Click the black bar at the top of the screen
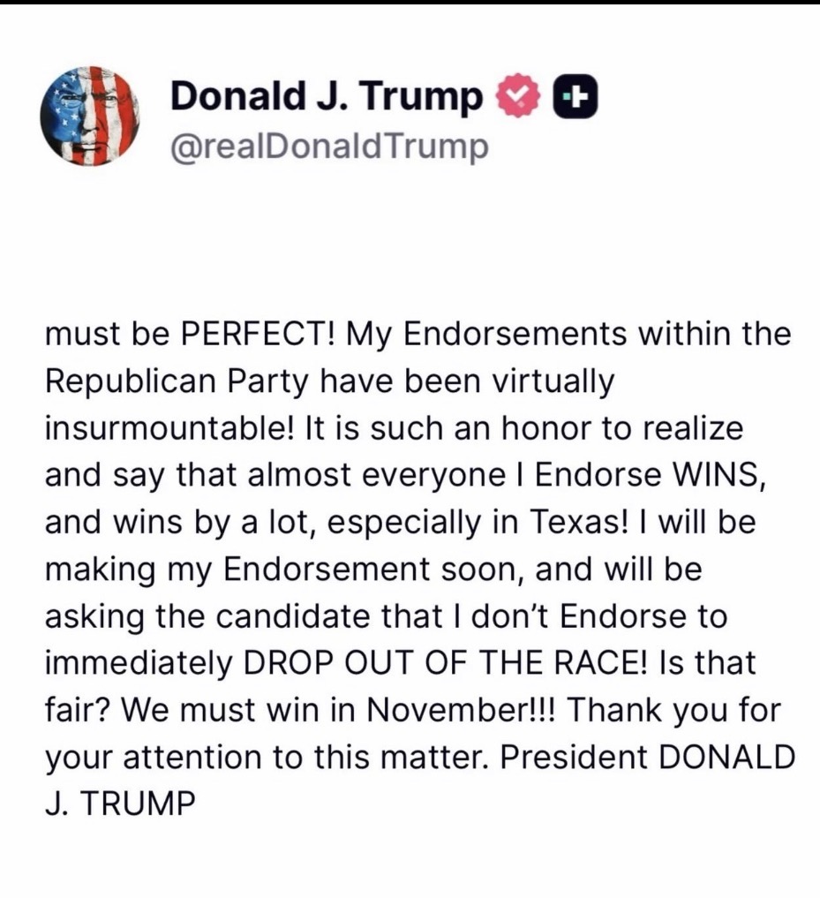Image resolution: width=820 pixels, height=898 pixels. (410, 3)
